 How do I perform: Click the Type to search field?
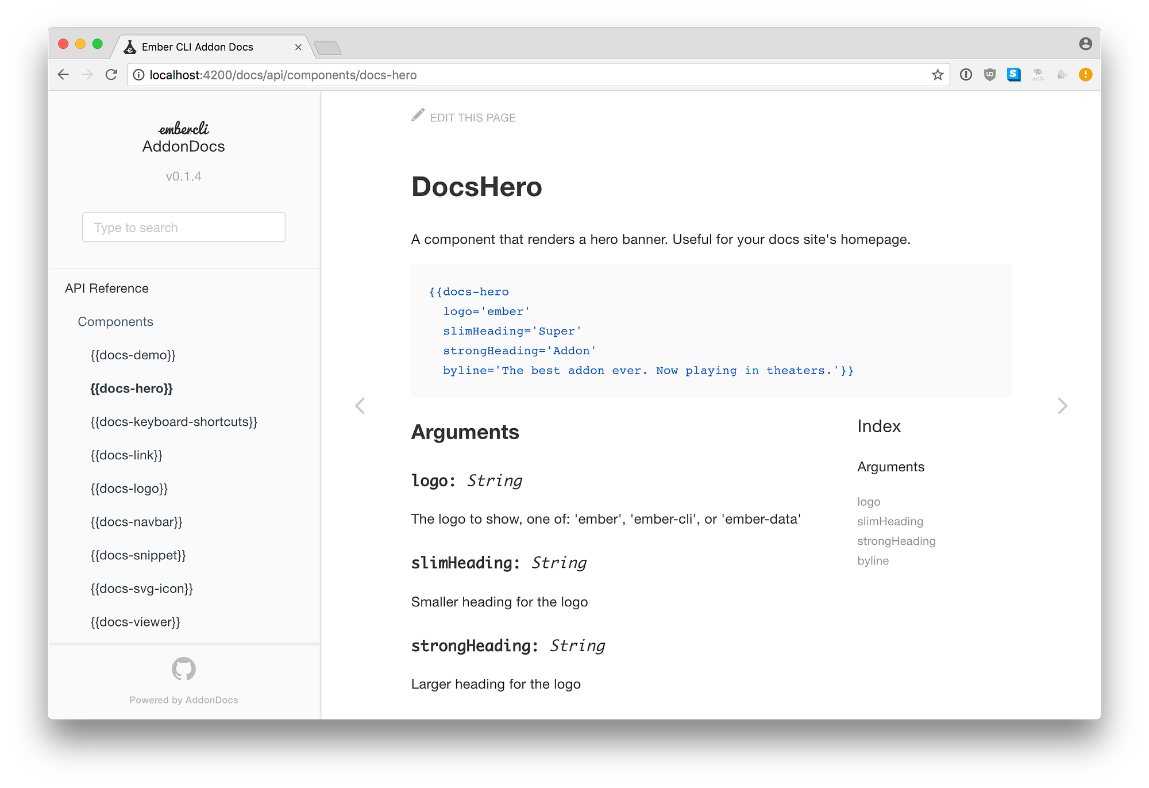point(183,227)
